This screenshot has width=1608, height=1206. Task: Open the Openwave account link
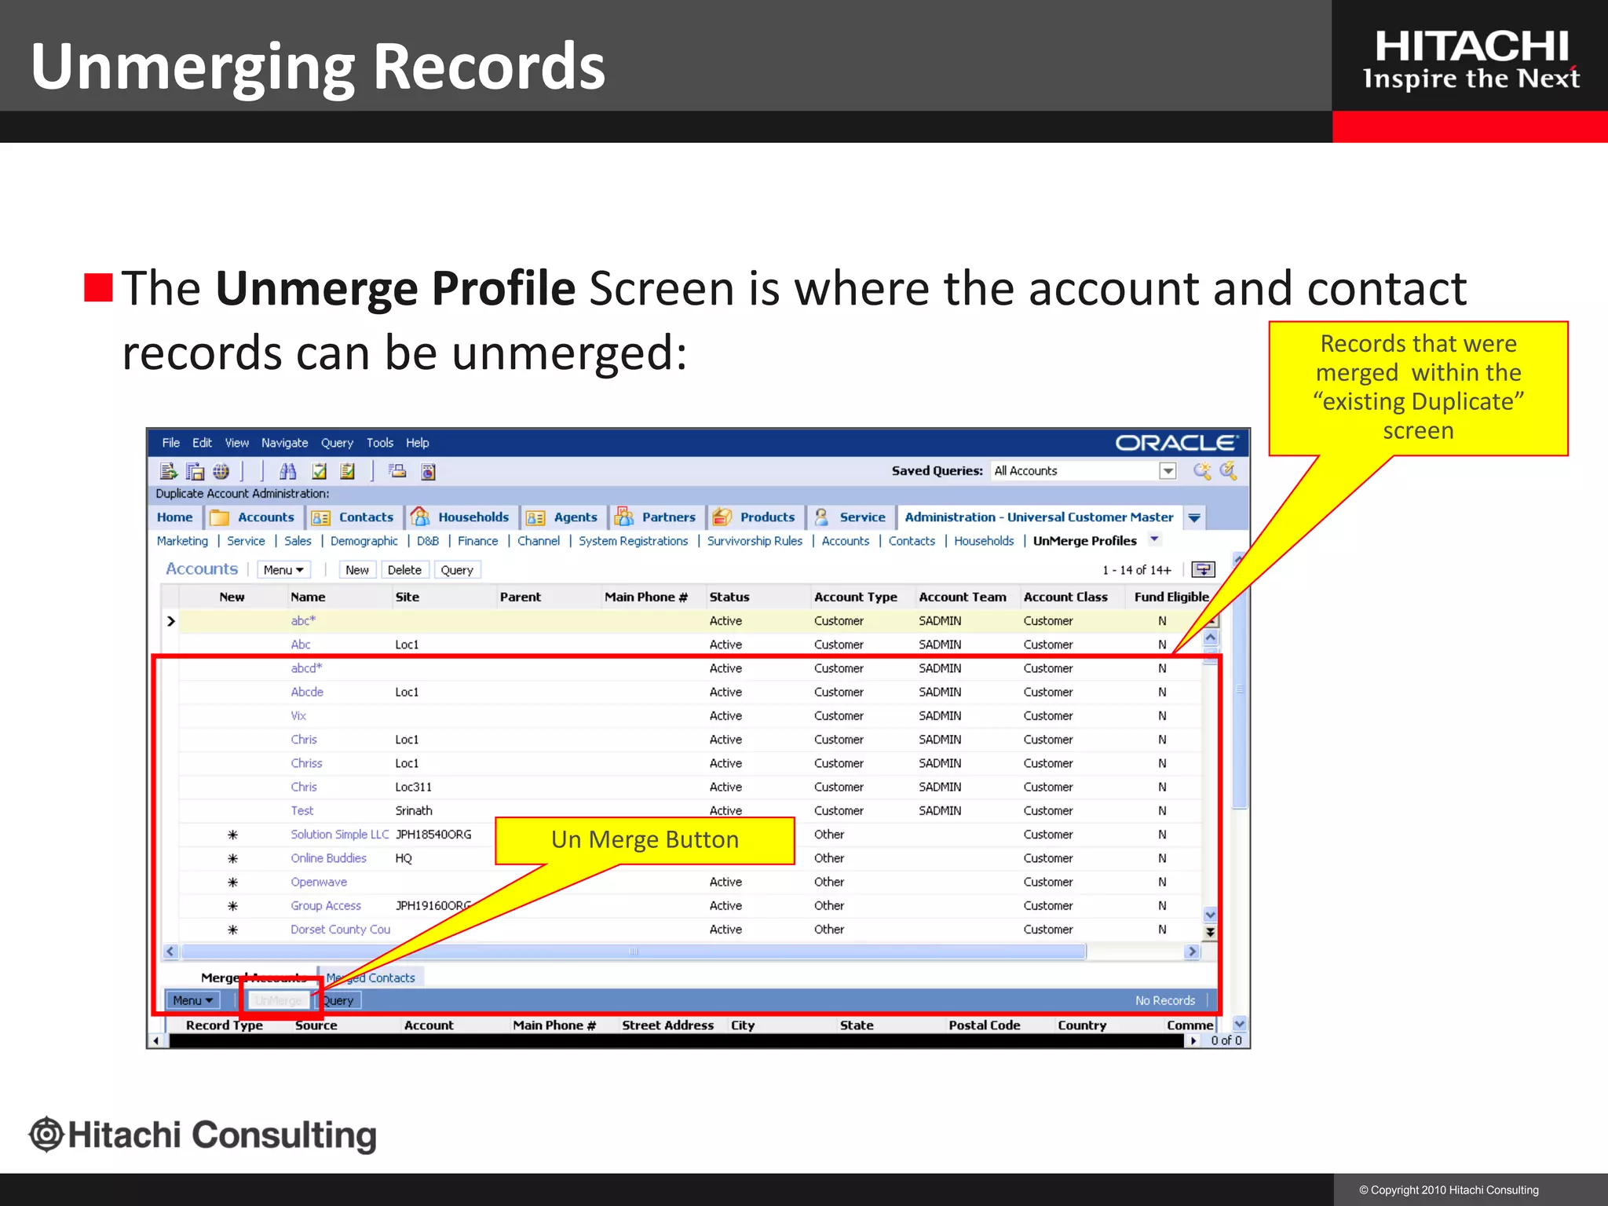[319, 883]
